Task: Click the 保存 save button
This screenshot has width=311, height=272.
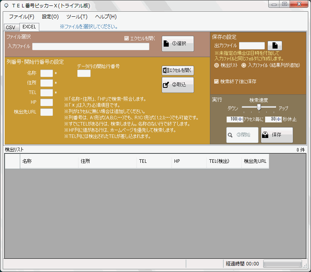Action: click(277, 135)
